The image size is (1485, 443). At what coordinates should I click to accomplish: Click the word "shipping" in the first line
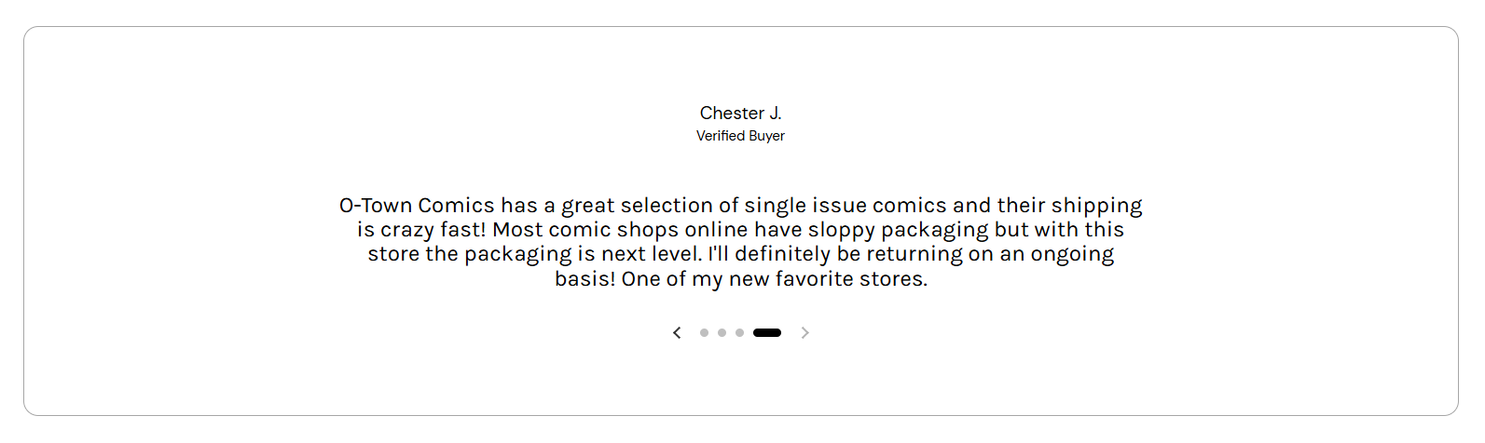[x=1097, y=206]
